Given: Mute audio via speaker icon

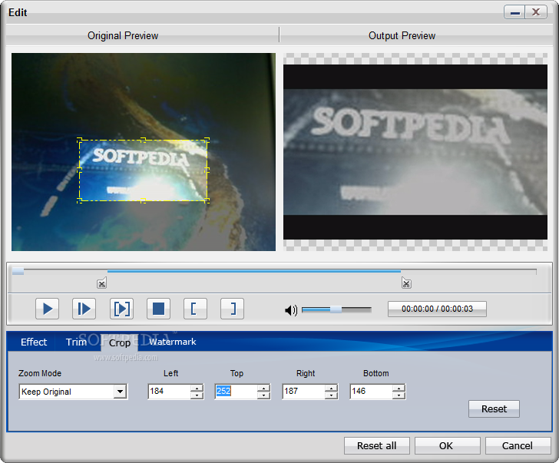Looking at the screenshot, I should coord(291,310).
